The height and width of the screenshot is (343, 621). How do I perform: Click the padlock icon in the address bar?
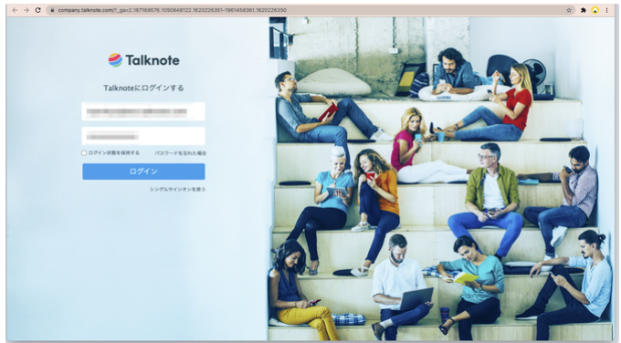(x=52, y=10)
